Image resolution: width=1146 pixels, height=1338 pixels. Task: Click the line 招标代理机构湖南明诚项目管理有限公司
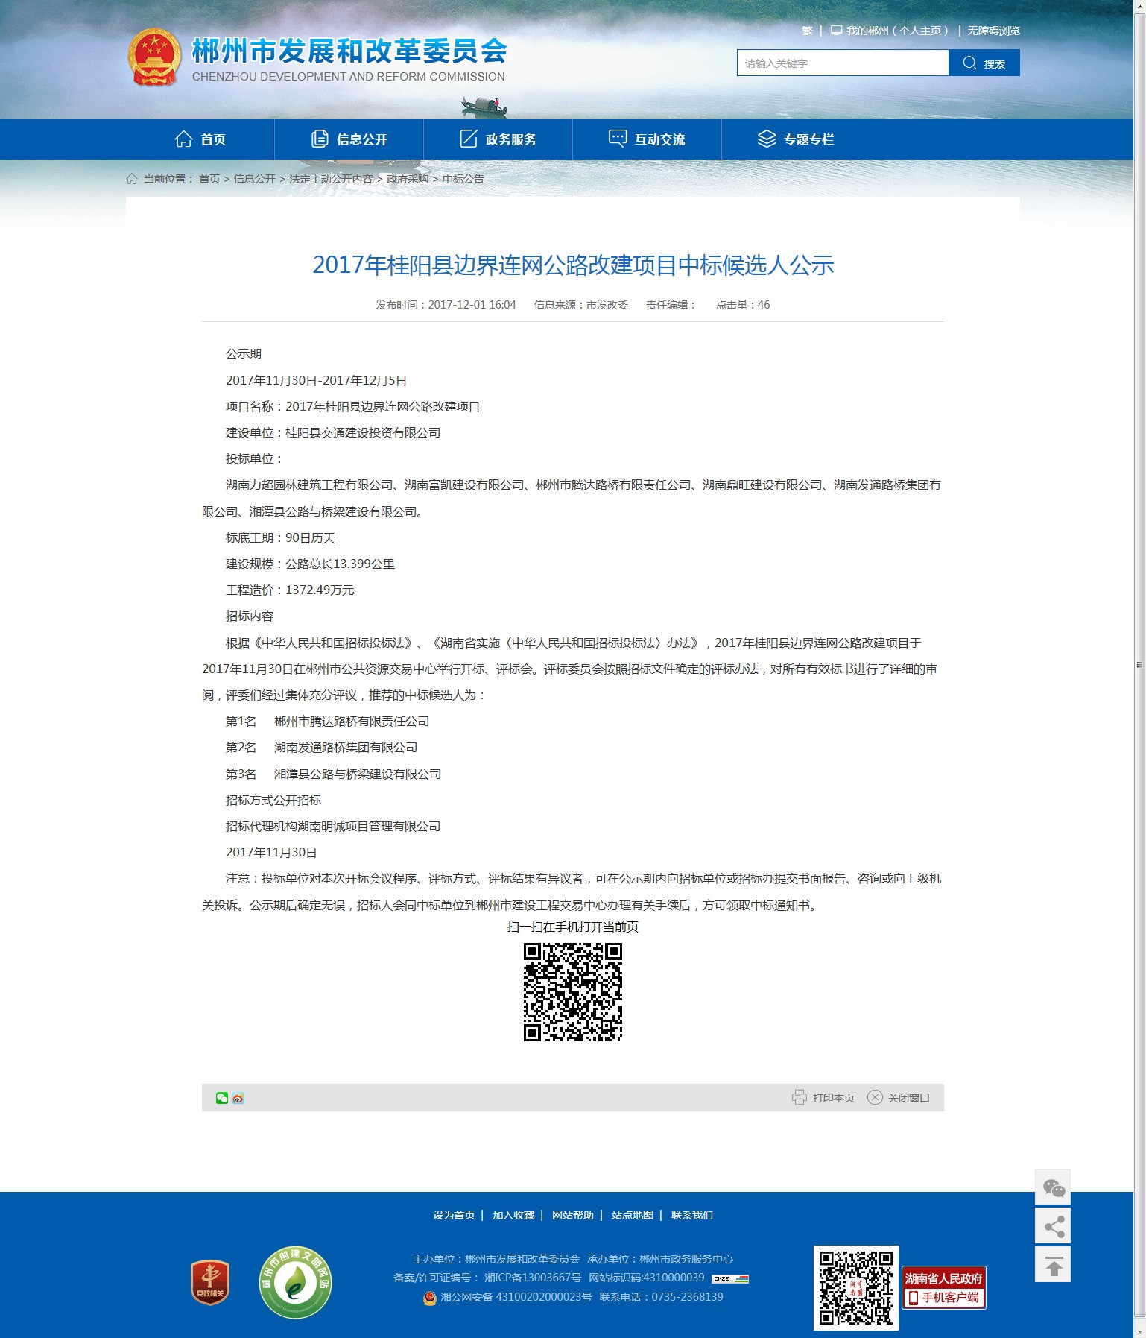click(333, 827)
